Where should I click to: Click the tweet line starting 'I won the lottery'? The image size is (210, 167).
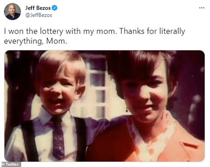(94, 31)
